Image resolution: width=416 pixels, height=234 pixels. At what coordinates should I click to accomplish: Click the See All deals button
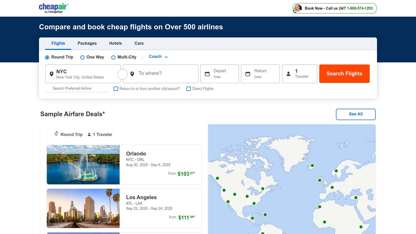point(356,114)
